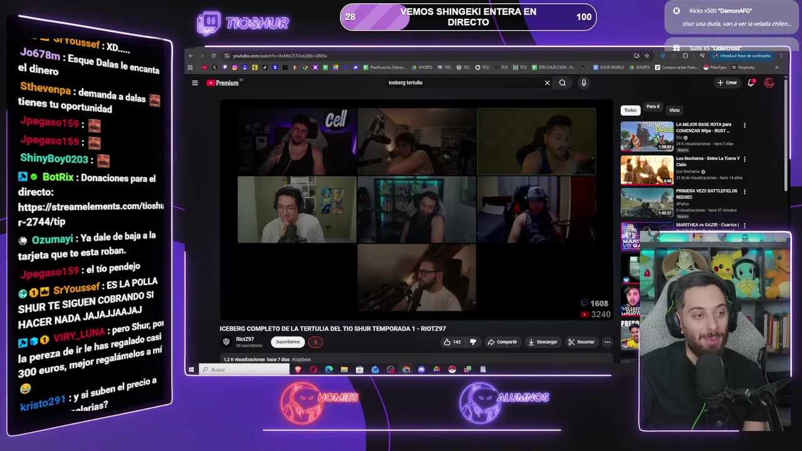Clear the 'iceberg tertulia' search text
802x451 pixels.
(547, 83)
